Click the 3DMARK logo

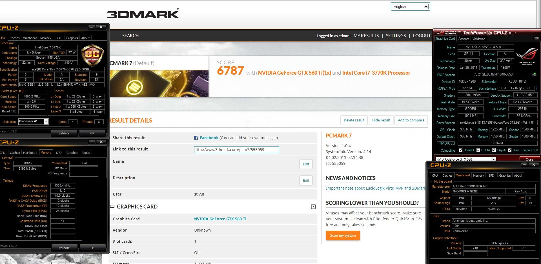click(143, 14)
